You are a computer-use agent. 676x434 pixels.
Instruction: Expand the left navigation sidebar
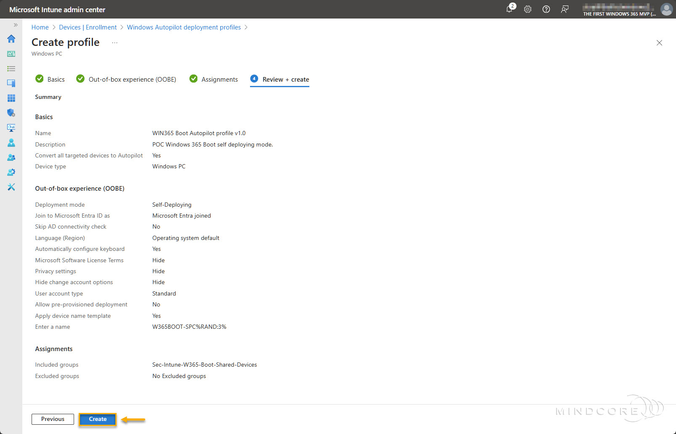pyautogui.click(x=16, y=25)
